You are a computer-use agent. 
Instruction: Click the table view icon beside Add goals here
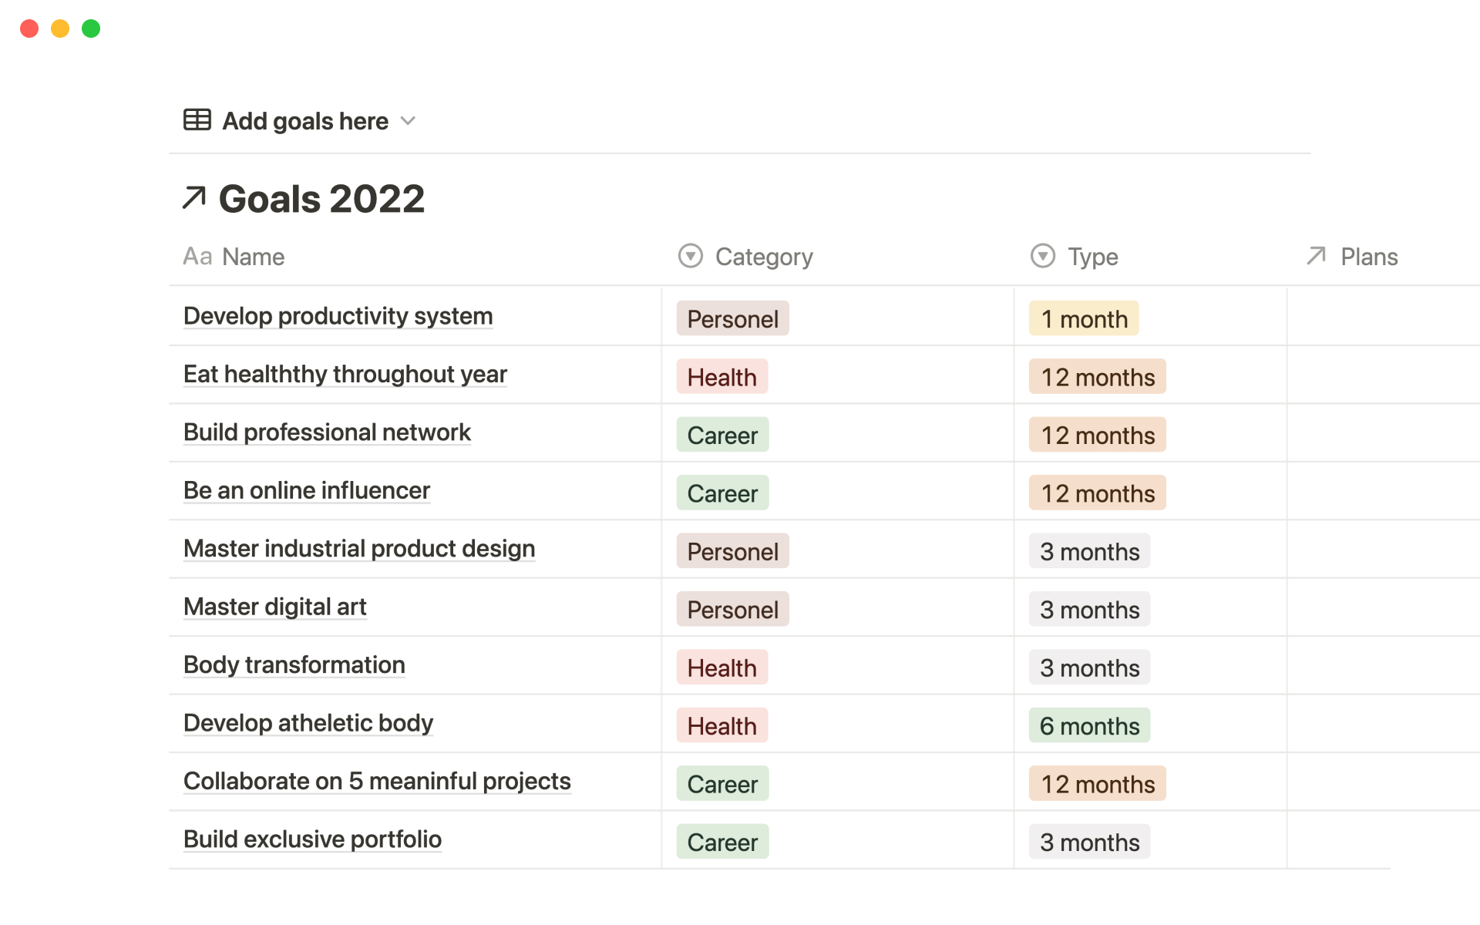[197, 120]
